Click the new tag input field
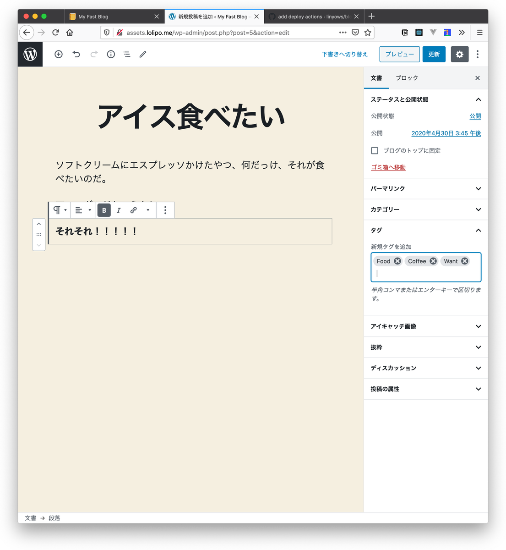 pos(426,274)
